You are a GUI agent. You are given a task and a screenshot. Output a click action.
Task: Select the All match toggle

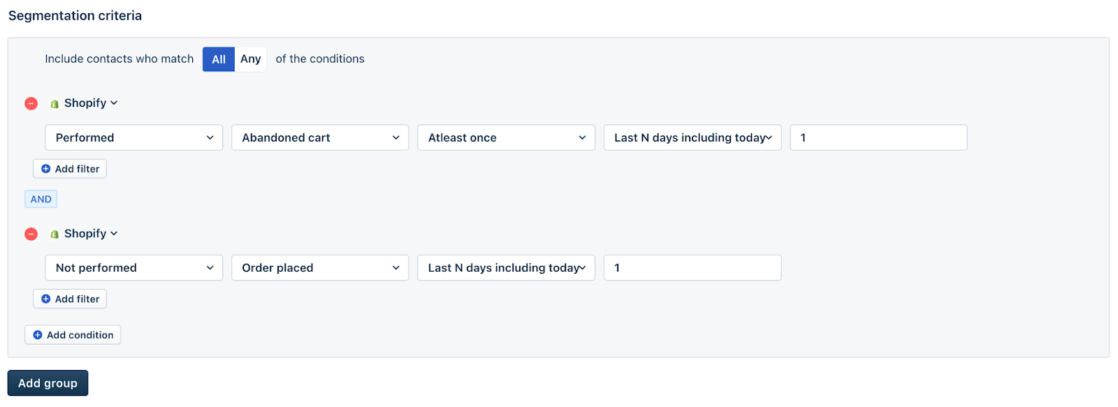point(219,59)
